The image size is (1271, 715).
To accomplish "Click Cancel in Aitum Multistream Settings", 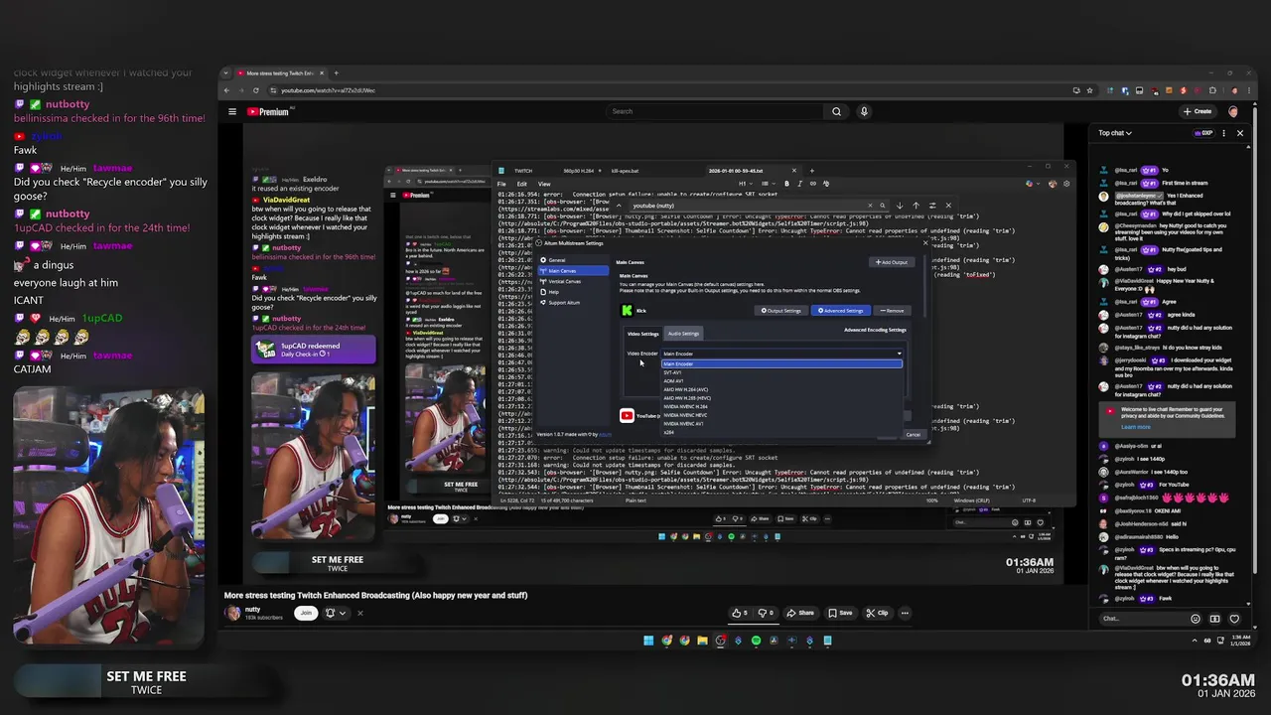I will click(x=913, y=435).
